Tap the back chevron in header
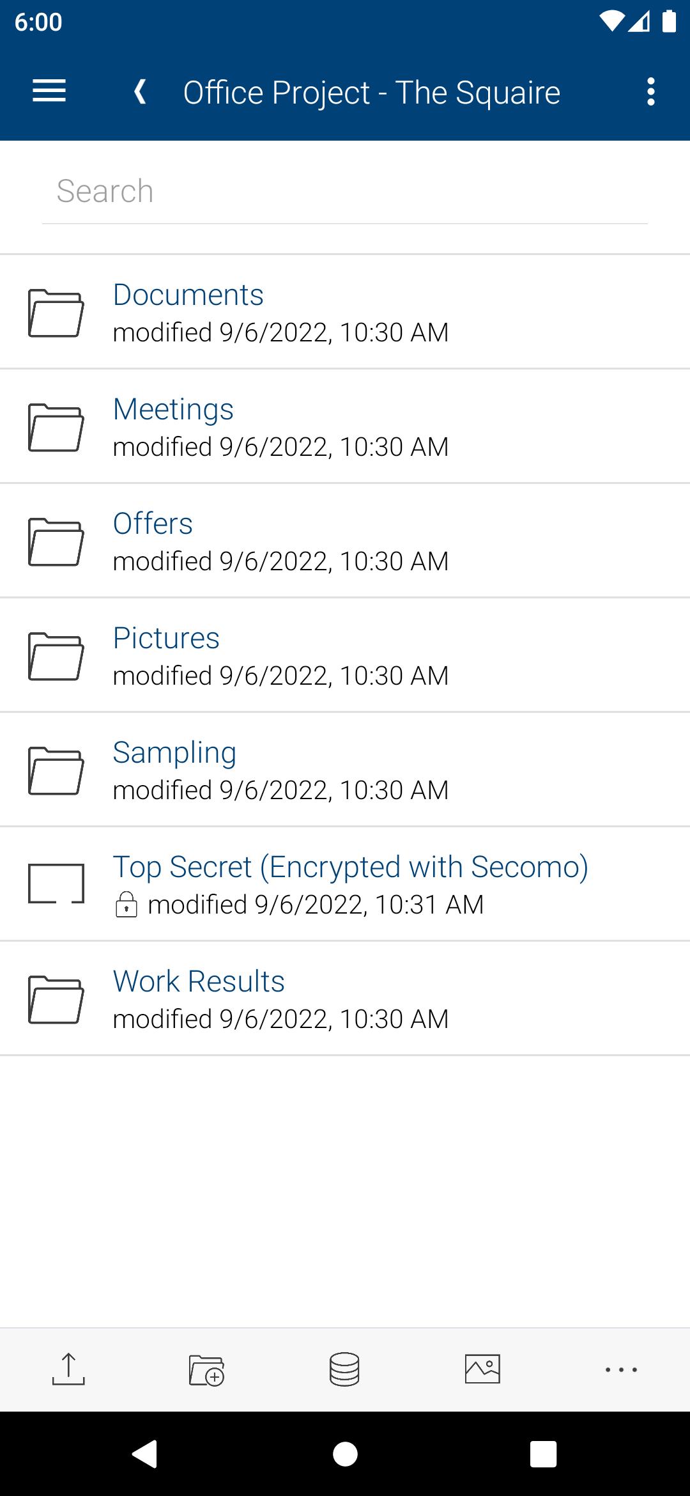 [140, 92]
